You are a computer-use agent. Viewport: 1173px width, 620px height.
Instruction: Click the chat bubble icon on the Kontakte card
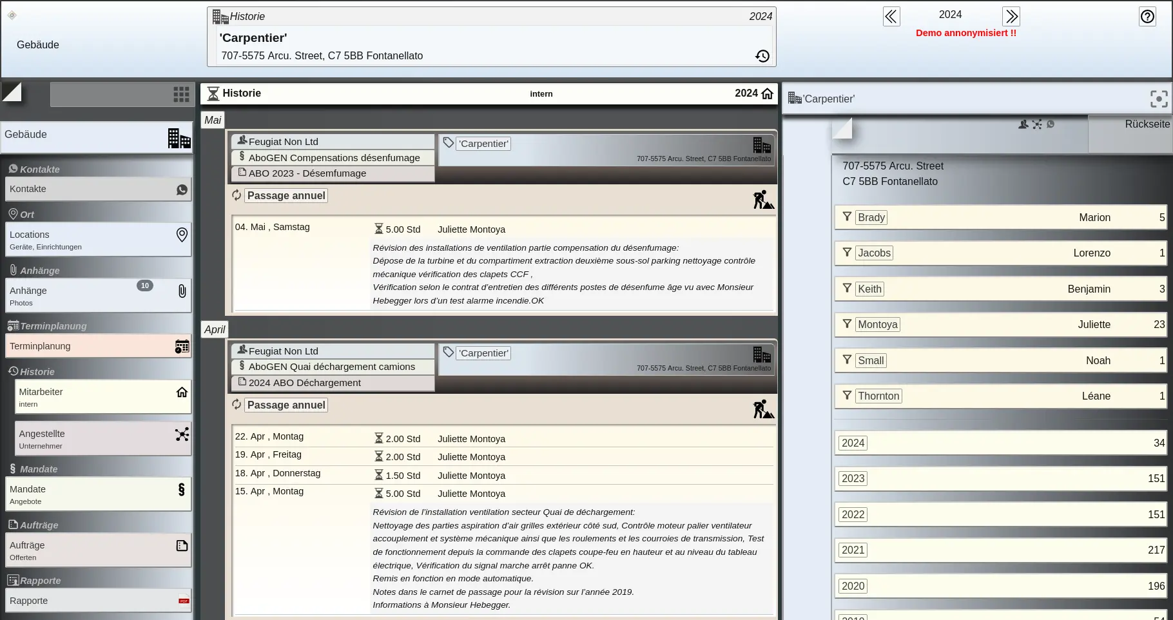pyautogui.click(x=182, y=189)
